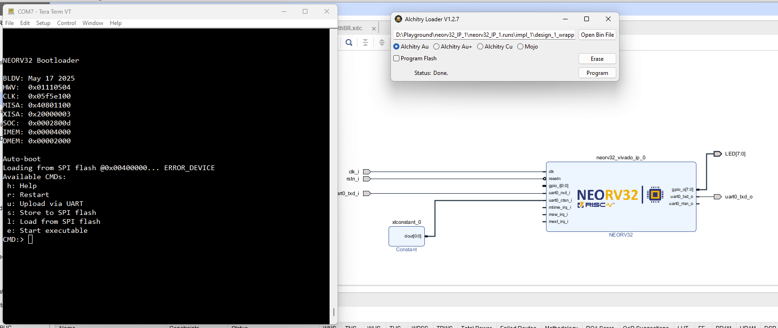778x328 pixels.
Task: Click the 'DMEM: 0x00002000' terminal line
Action: coord(37,141)
